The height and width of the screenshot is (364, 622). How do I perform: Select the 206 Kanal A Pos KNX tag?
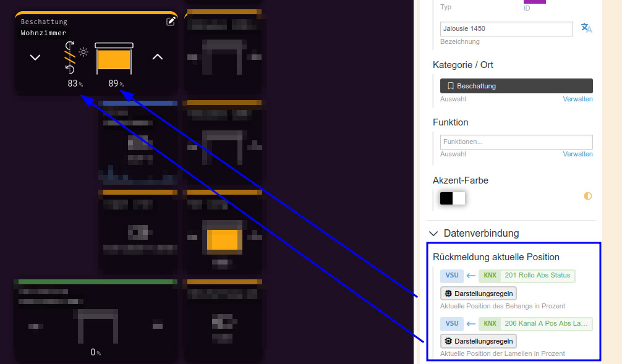coord(535,323)
